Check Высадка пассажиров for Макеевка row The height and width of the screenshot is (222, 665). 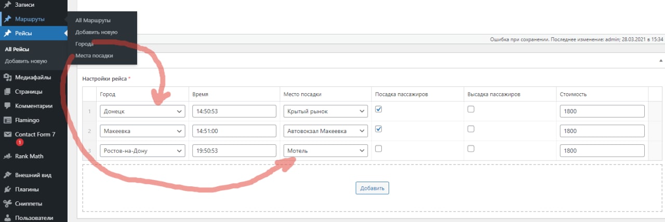point(471,129)
